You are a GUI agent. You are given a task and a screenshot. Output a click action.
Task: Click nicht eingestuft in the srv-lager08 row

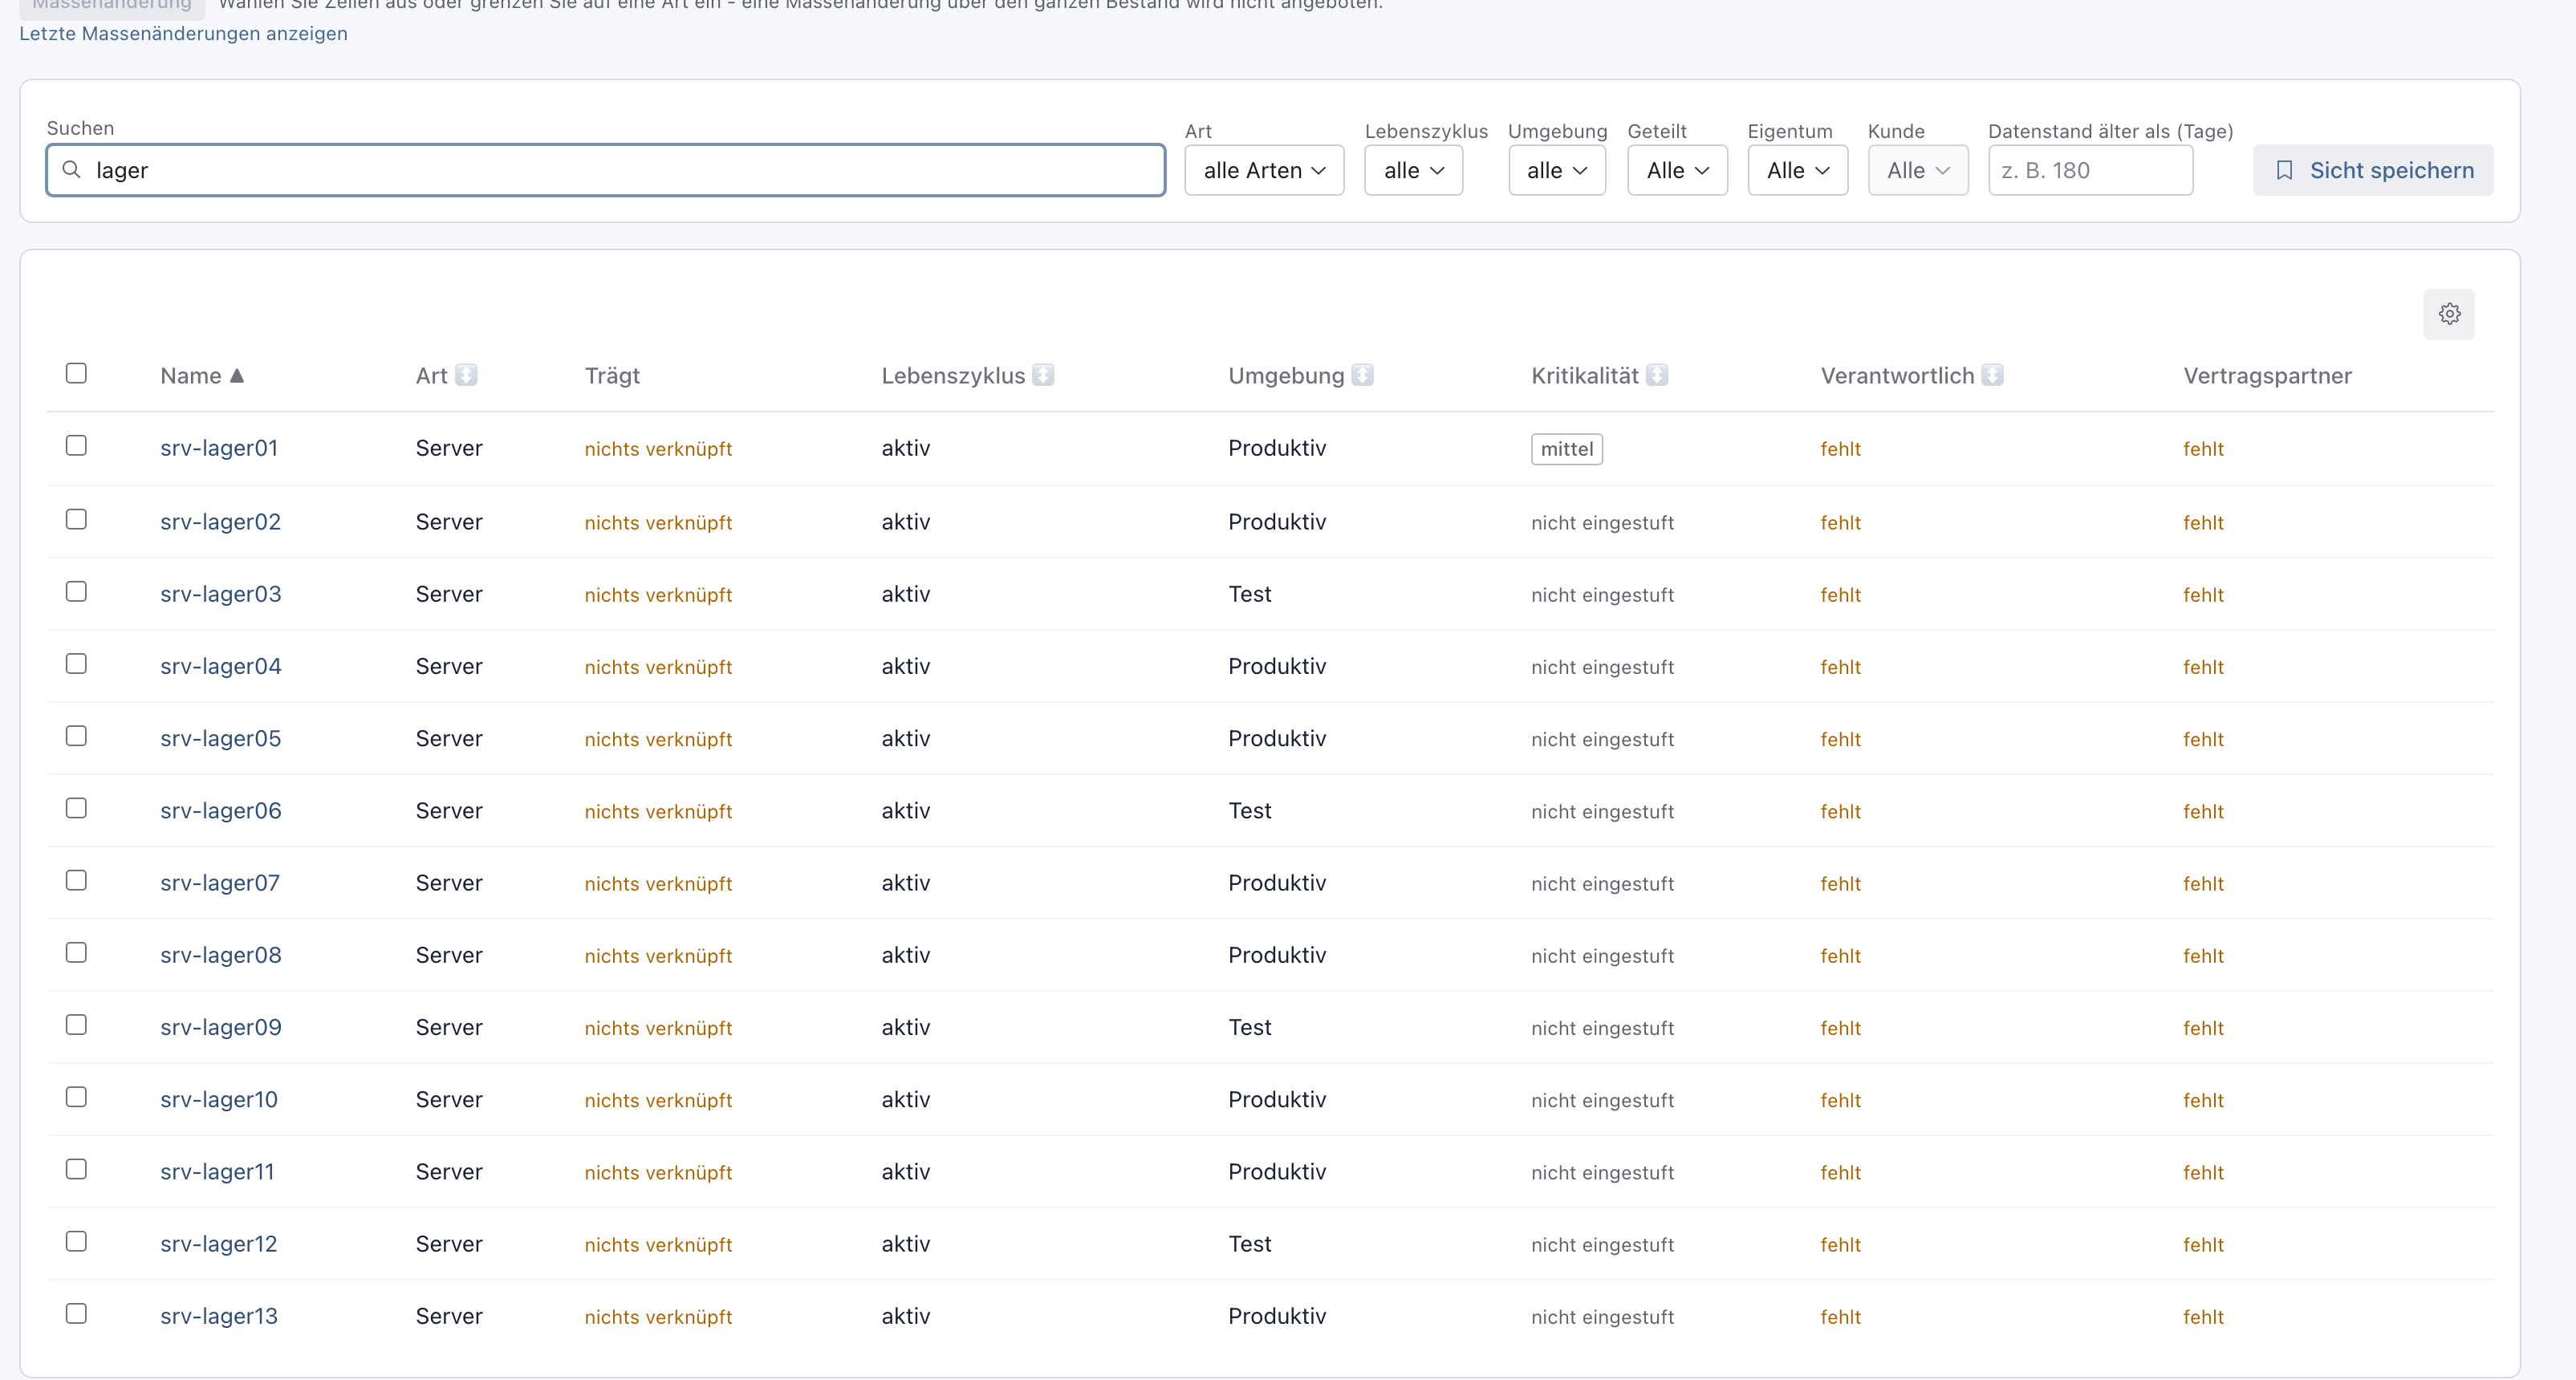1602,956
